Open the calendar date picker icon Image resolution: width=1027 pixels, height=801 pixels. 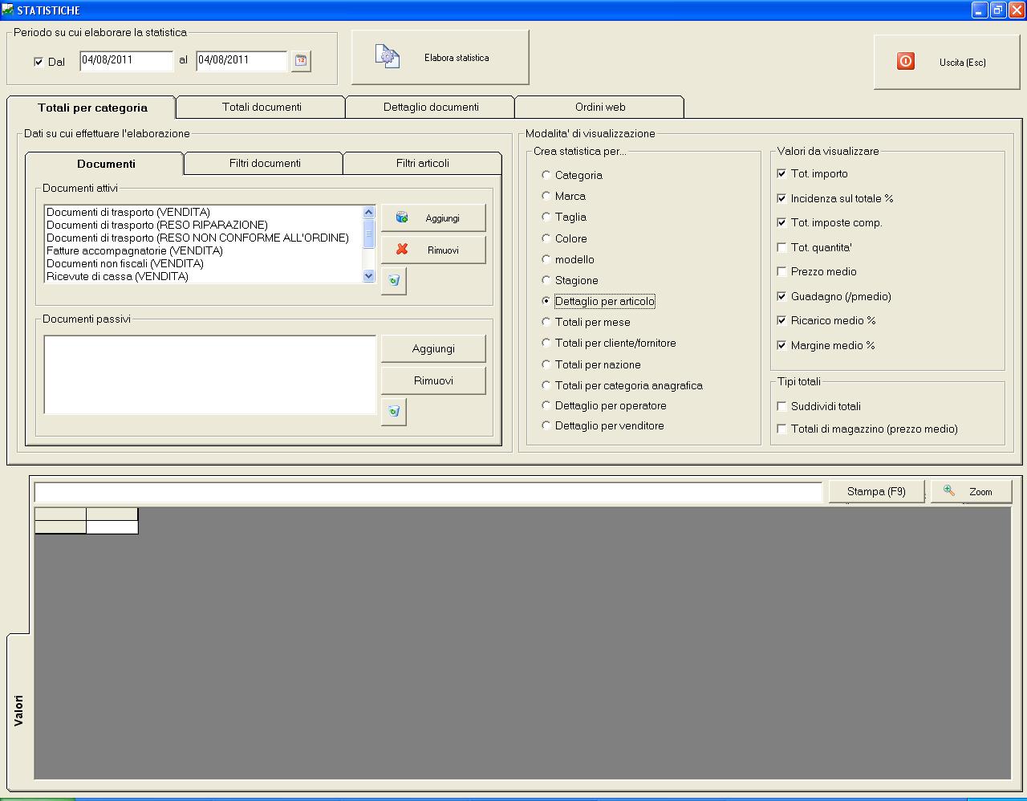[301, 61]
